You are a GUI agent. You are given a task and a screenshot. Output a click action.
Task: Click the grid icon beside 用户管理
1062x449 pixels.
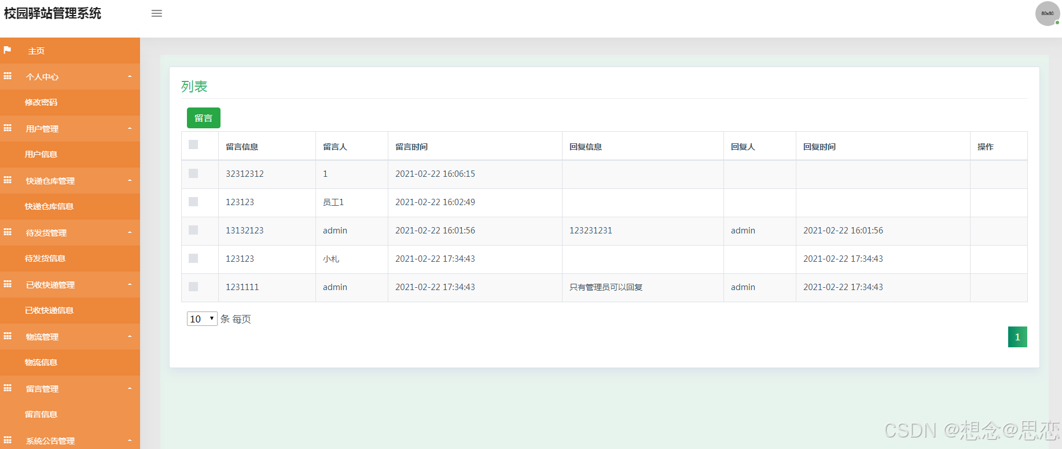[8, 128]
